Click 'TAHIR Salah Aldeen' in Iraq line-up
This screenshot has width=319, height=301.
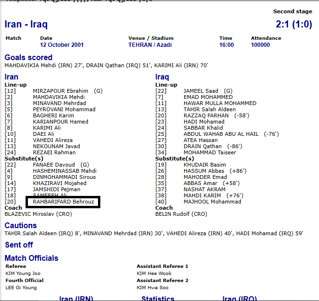pos(210,109)
